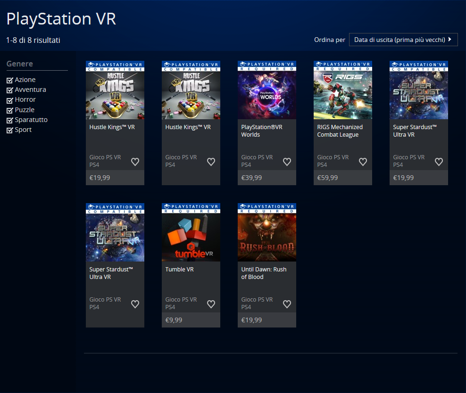Toggle the Horror genre checkbox
Screen dimensions: 466x393
click(x=10, y=100)
